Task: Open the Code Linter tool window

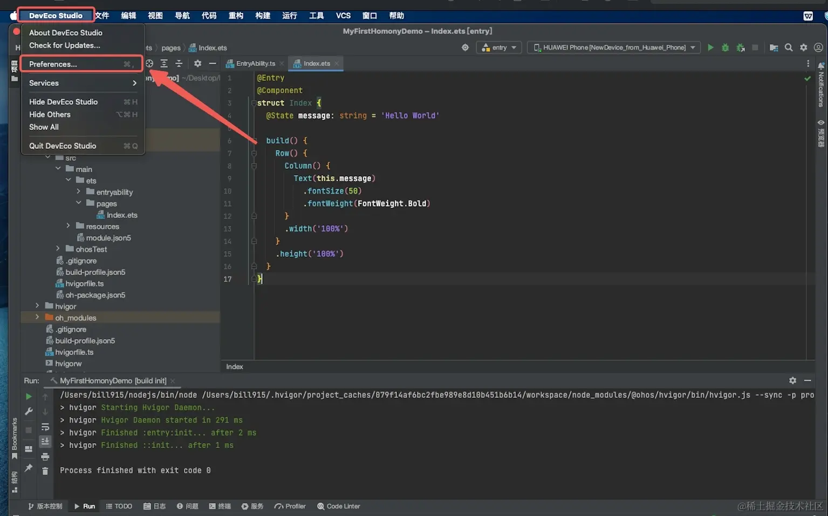Action: [x=339, y=506]
